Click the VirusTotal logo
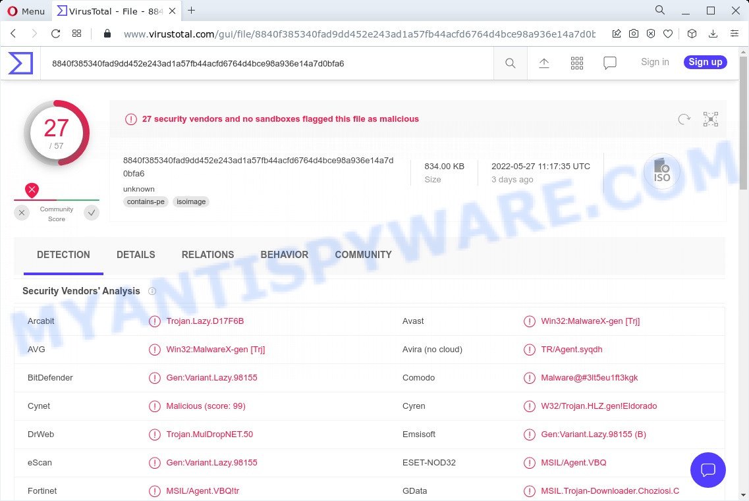The width and height of the screenshot is (749, 501). pos(20,63)
